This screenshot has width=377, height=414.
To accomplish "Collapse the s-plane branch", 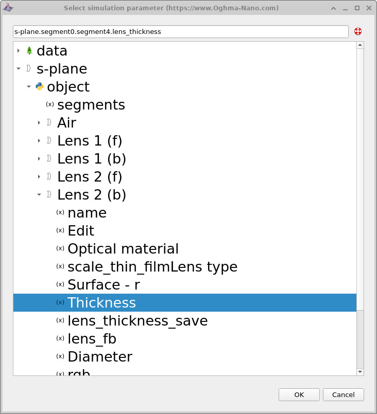I will click(19, 68).
